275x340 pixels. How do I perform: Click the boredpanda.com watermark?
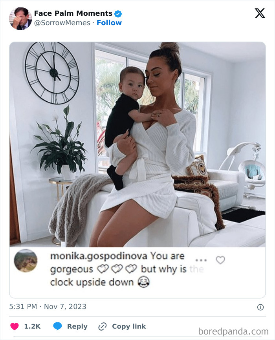click(x=233, y=331)
